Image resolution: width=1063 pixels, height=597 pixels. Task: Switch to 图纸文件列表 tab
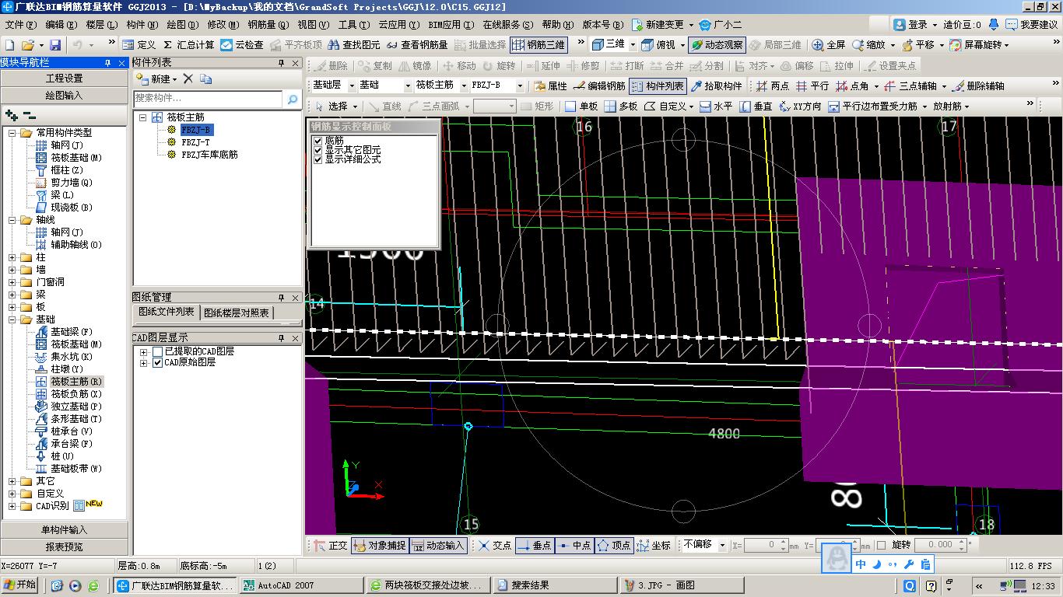(167, 312)
